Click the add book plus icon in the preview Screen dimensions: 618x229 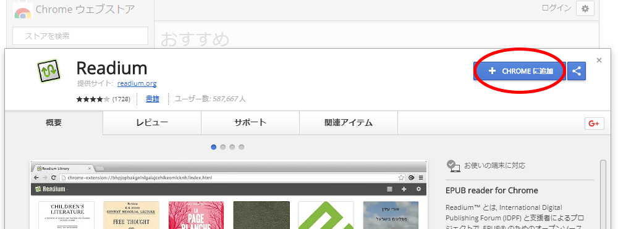[x=404, y=189]
